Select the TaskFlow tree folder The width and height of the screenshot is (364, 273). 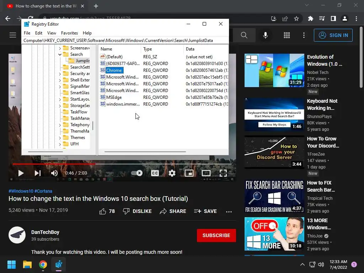coord(75,112)
